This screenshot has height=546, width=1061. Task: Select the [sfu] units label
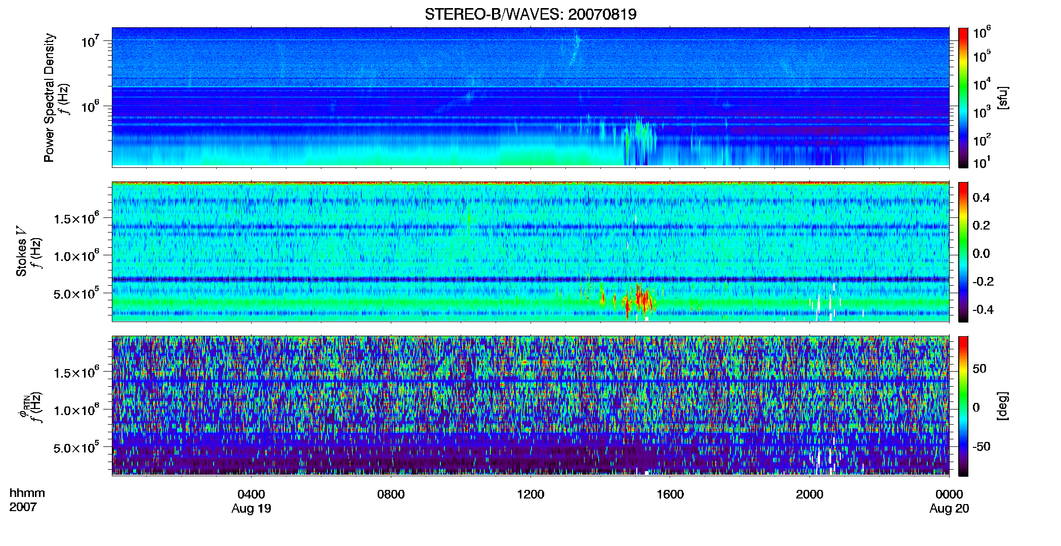coord(1003,98)
